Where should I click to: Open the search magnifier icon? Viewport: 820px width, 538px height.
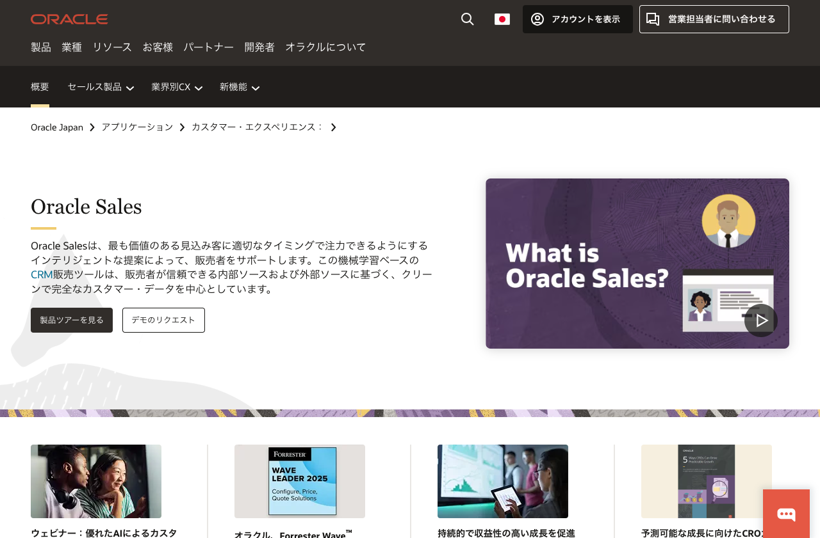pos(466,19)
